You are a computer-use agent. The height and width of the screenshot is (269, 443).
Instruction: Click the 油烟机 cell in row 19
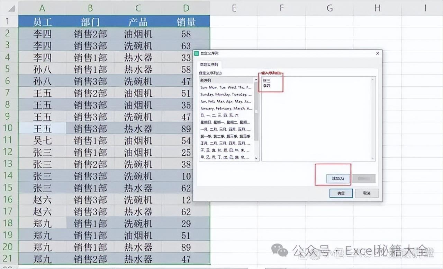(x=138, y=235)
